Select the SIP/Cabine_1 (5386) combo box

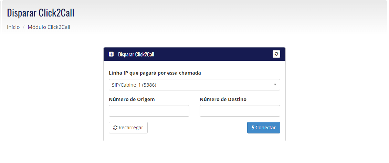tap(194, 85)
